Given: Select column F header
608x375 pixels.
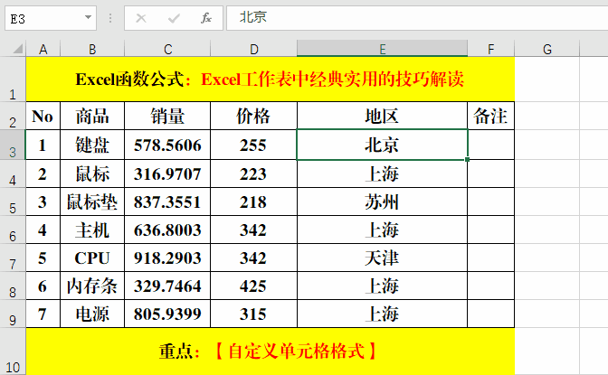Looking at the screenshot, I should pos(491,49).
